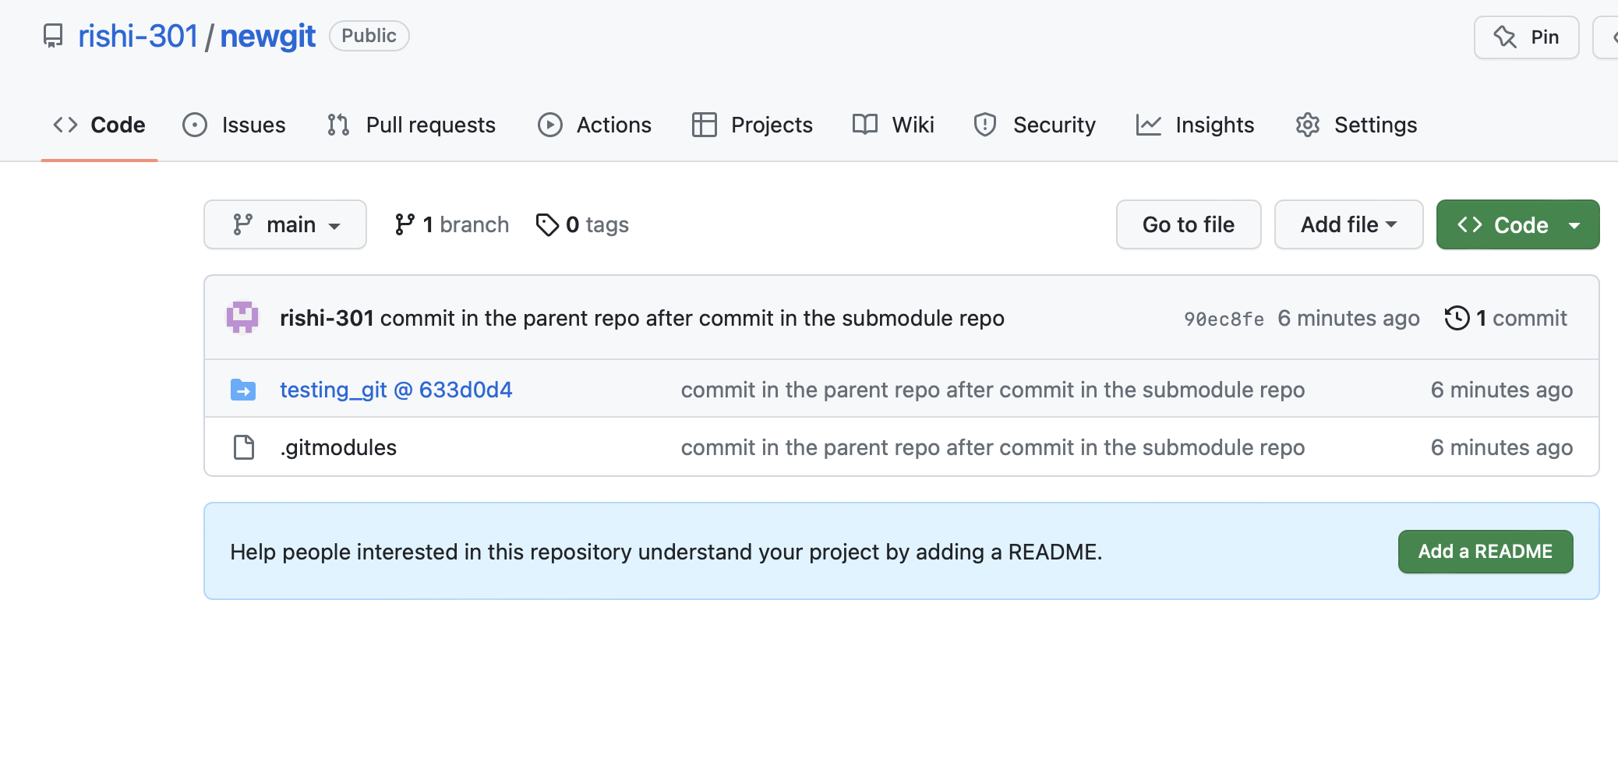Click the Issues circle-dot icon
The image size is (1618, 773).
[195, 125]
